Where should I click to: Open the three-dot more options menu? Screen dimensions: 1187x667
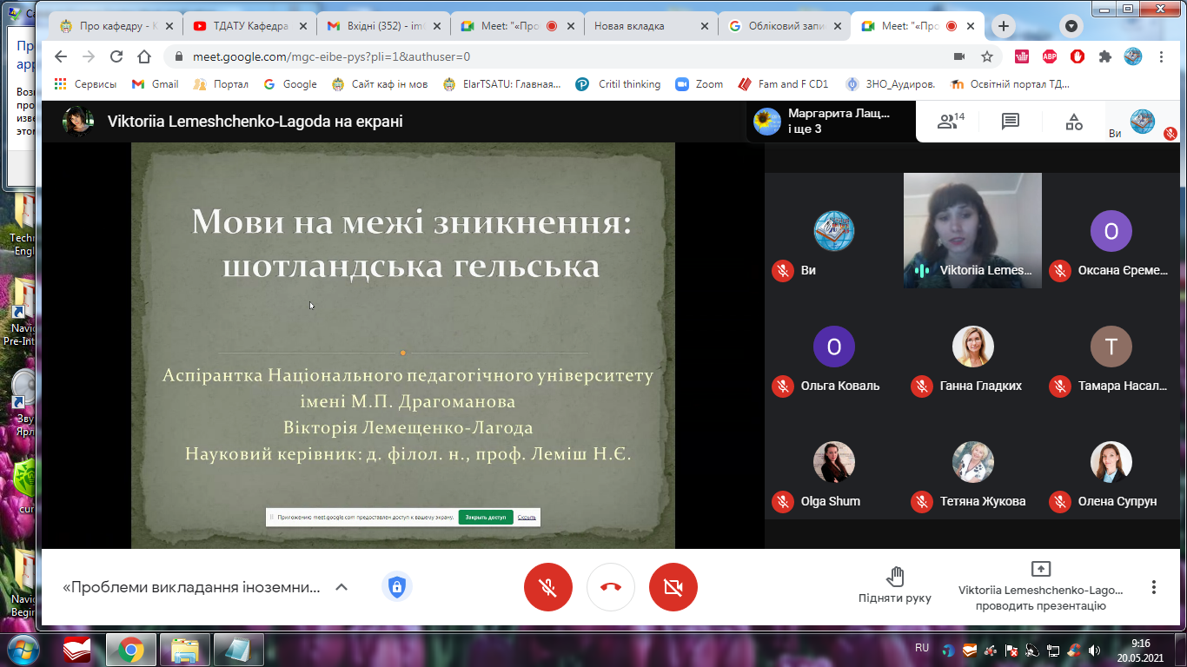point(1154,587)
